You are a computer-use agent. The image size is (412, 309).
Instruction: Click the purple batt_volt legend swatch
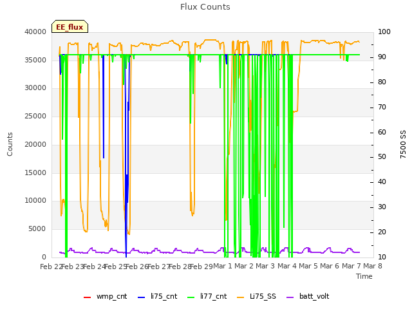click(290, 297)
